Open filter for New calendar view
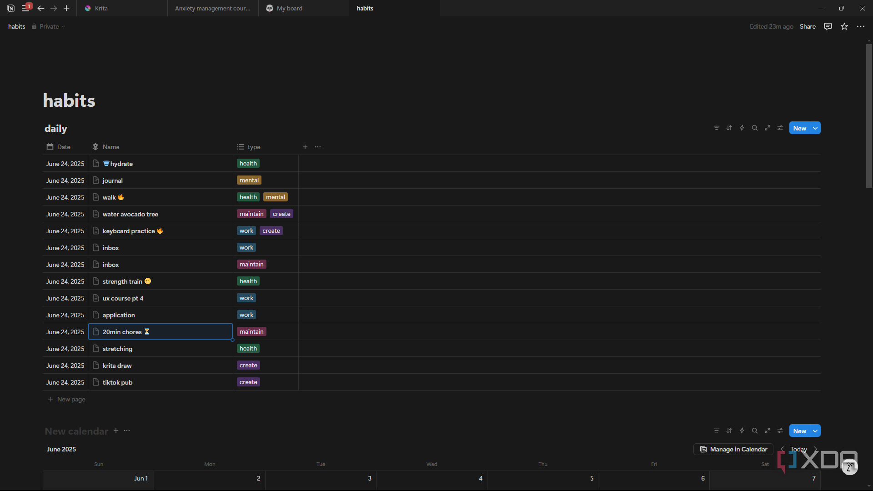This screenshot has height=491, width=873. click(717, 431)
